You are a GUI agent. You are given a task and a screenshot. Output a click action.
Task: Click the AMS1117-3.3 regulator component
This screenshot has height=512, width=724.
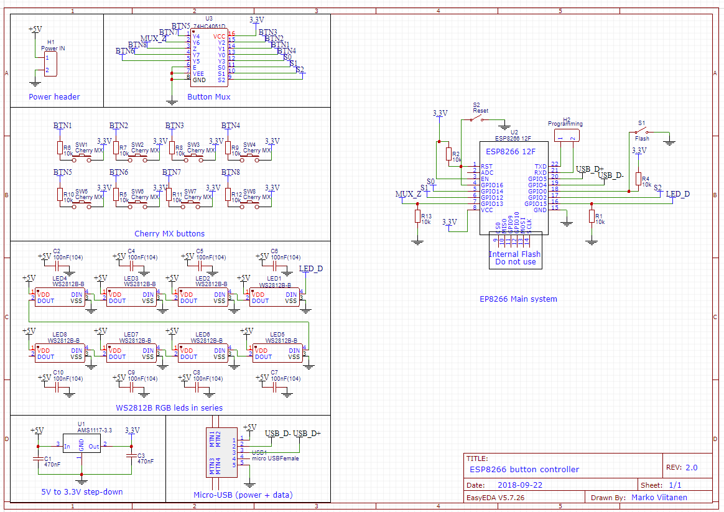[x=81, y=447]
